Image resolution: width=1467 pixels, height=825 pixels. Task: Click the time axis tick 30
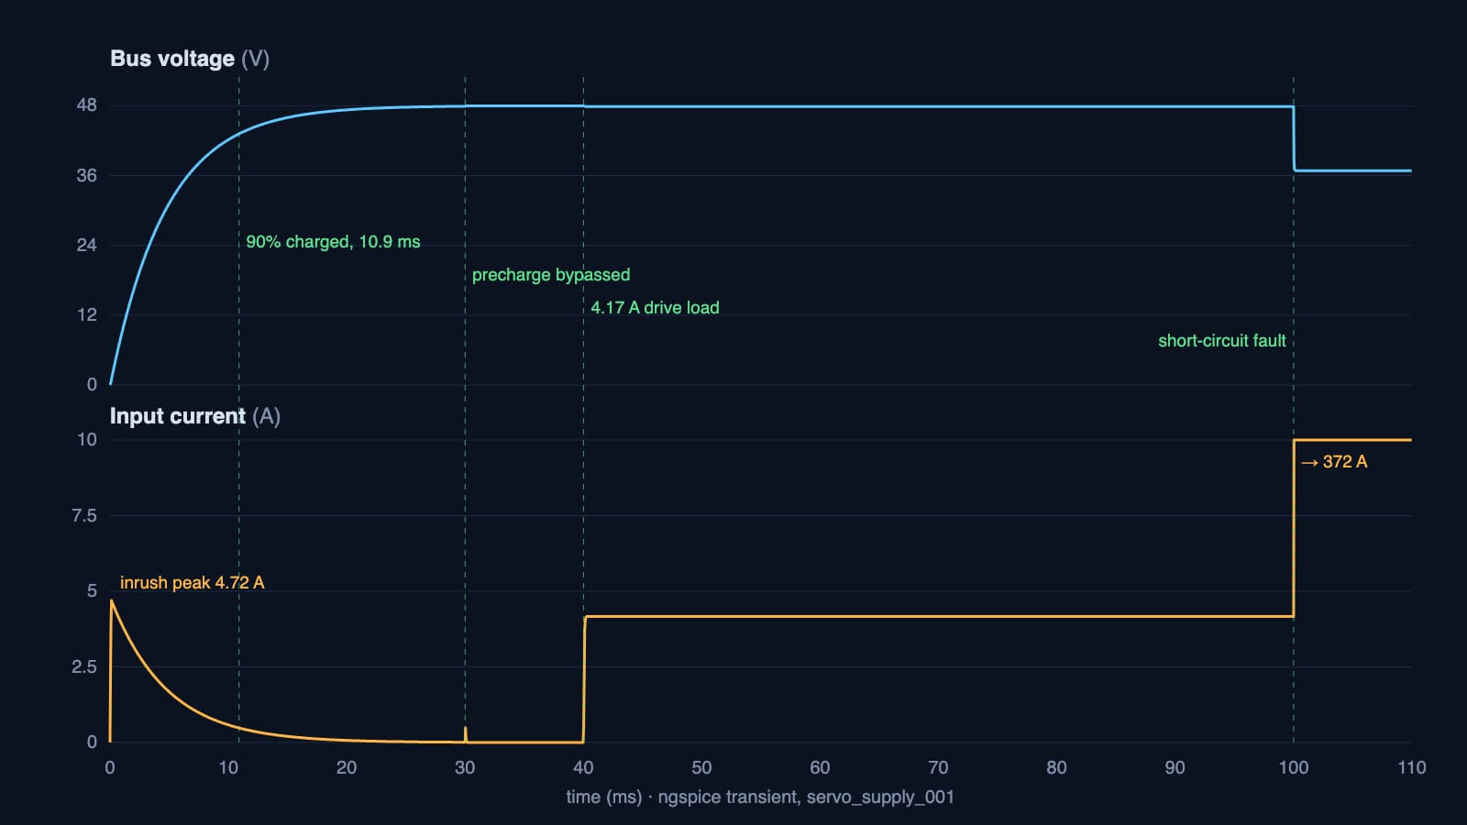pos(465,767)
